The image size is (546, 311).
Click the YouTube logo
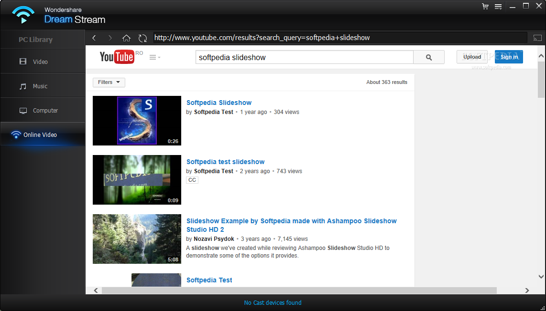pos(117,57)
